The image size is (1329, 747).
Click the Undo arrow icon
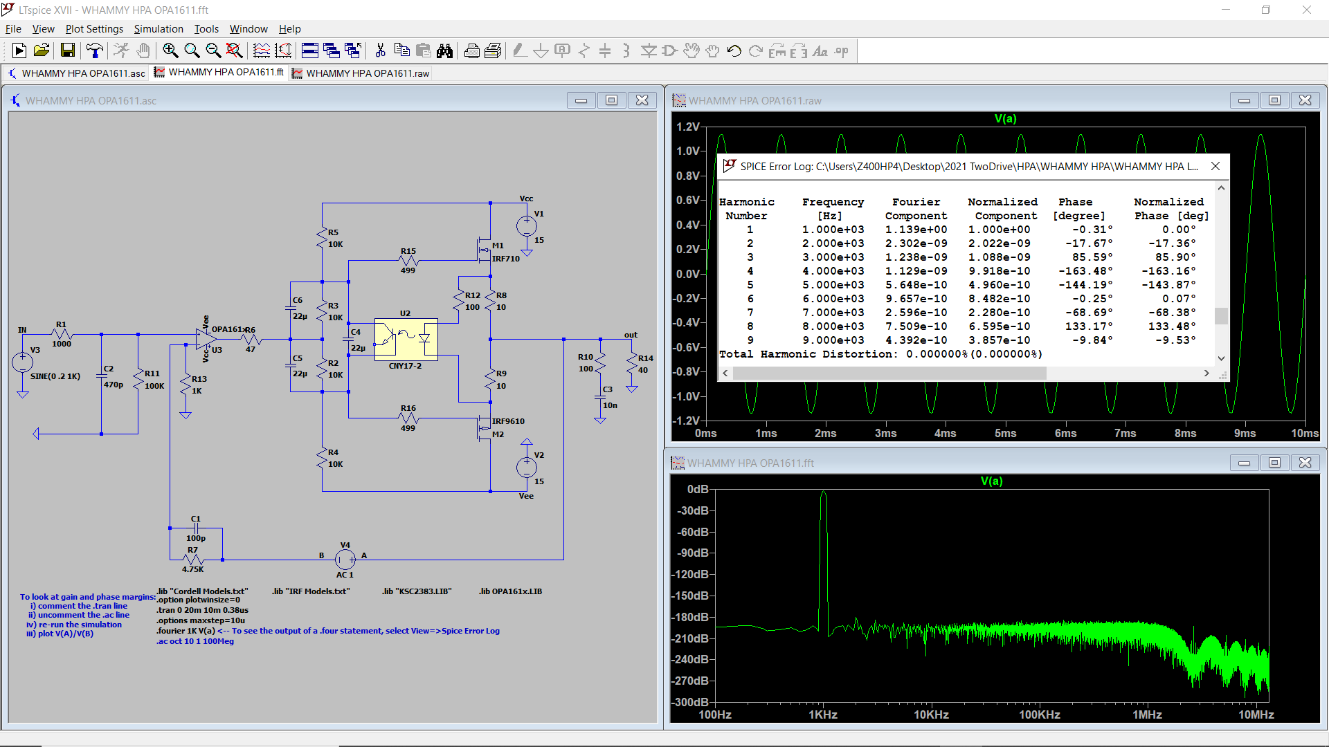coord(734,50)
